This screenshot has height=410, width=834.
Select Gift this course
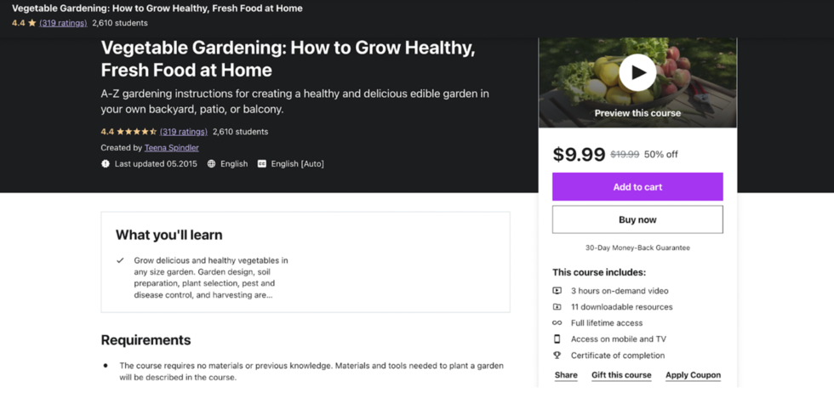coord(621,375)
